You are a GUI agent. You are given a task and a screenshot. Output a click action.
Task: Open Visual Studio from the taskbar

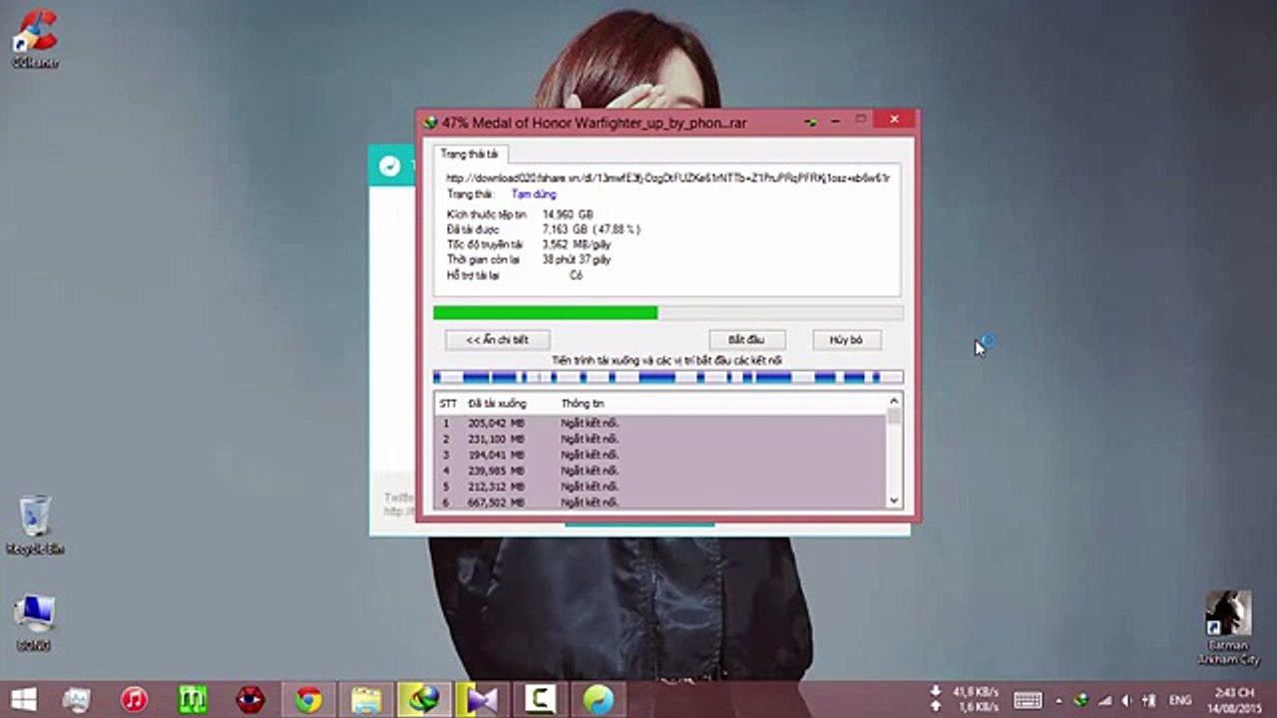click(x=482, y=699)
